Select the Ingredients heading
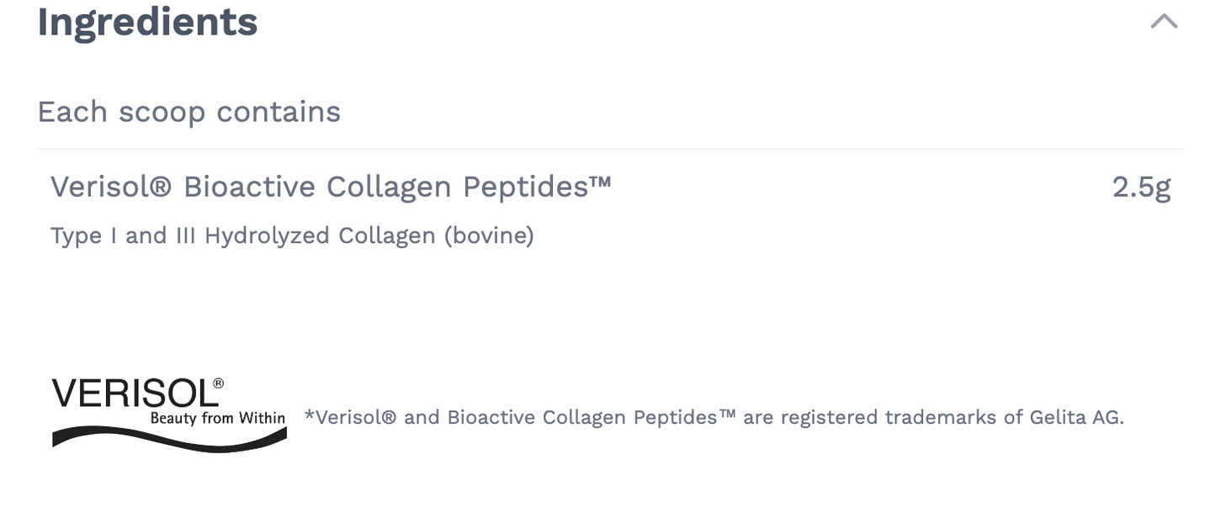The image size is (1216, 528). pos(146,22)
